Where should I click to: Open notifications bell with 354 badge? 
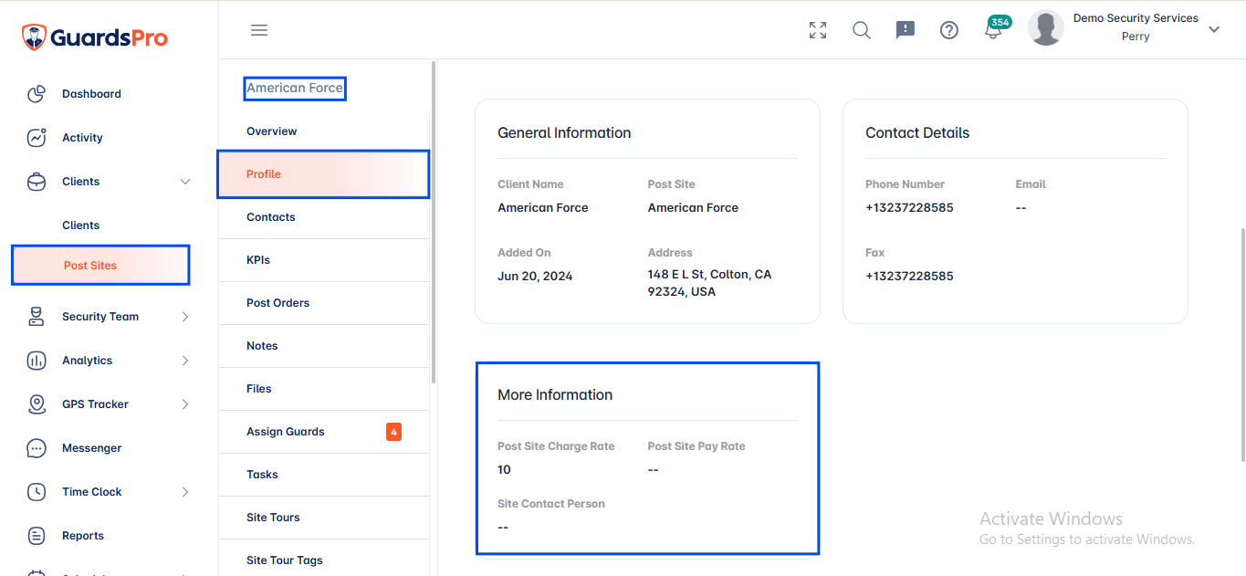tap(993, 30)
